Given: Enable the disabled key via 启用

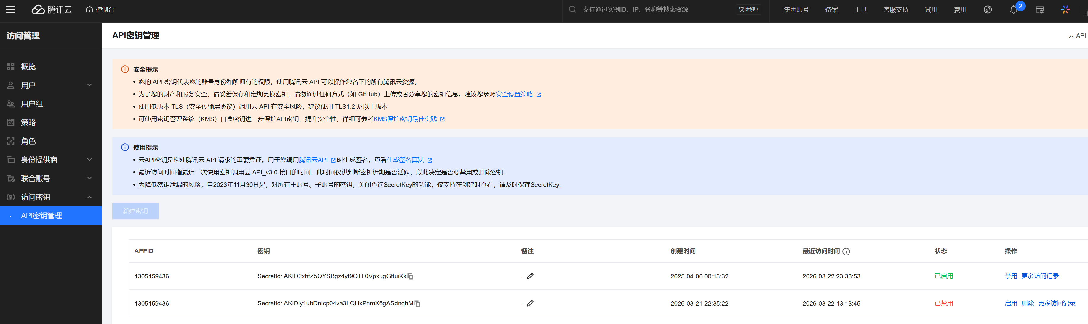Looking at the screenshot, I should 1010,303.
